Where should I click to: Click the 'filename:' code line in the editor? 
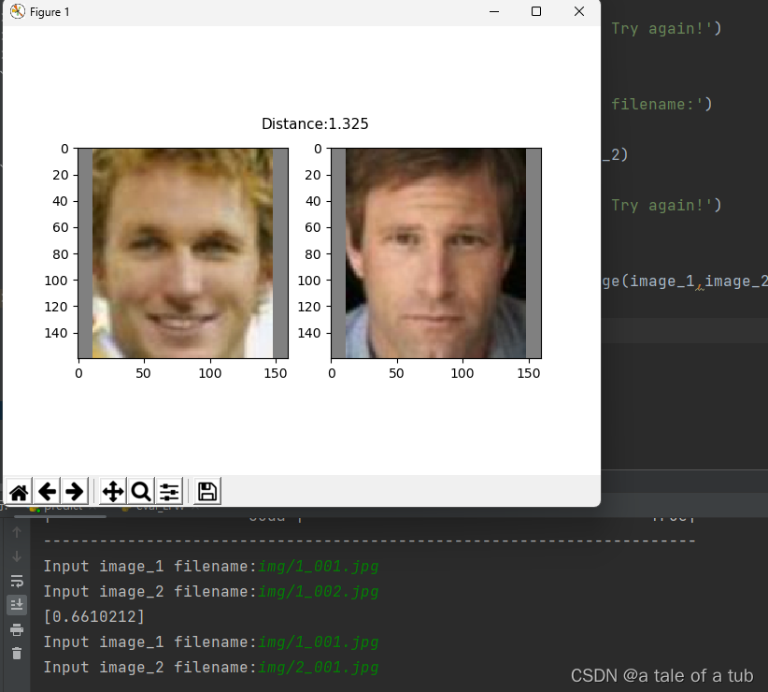[661, 104]
